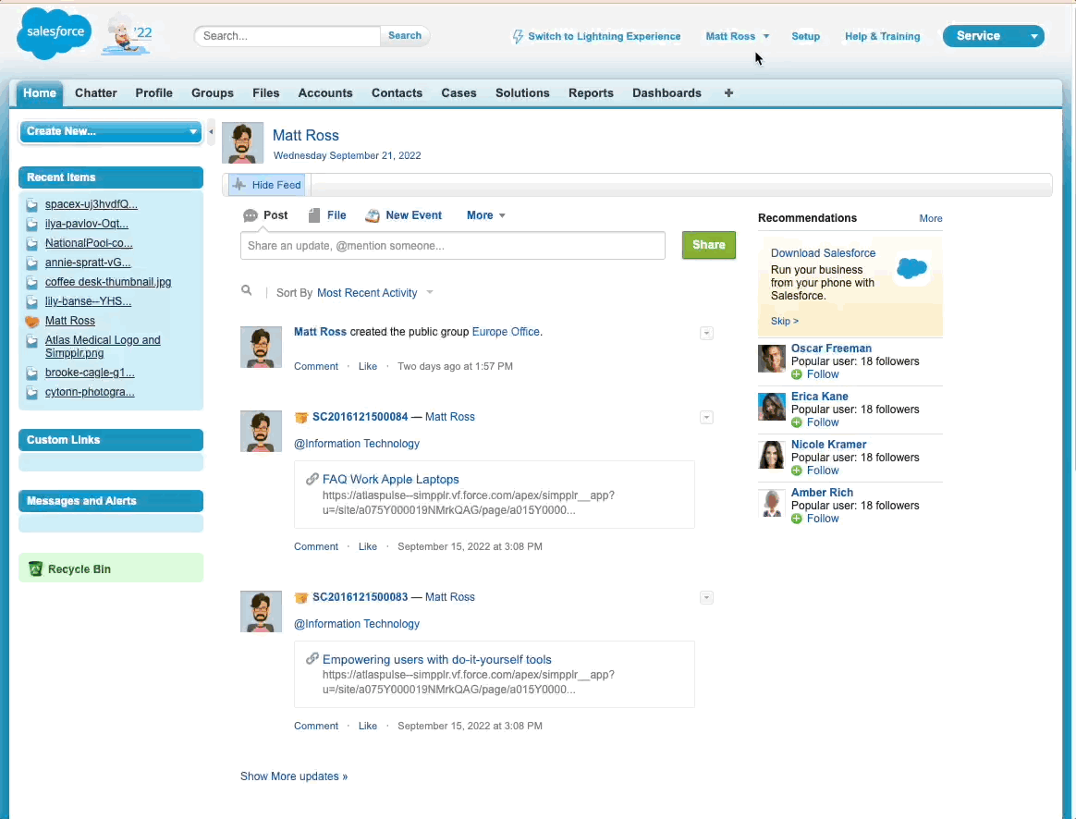Screen dimensions: 1076x819
Task: Open the Accounts tab
Action: point(325,92)
